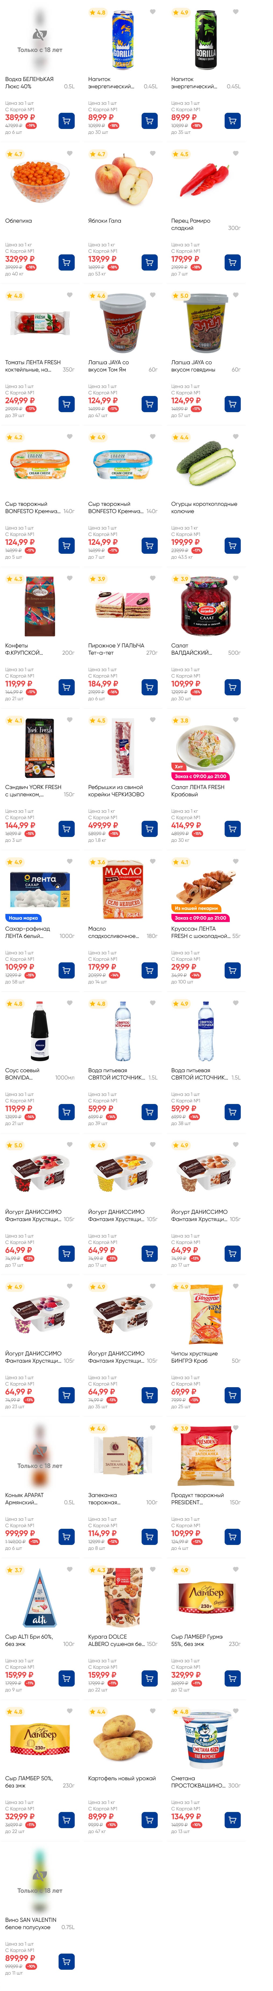Toggle the heart on Огурцы короткоплодные
This screenshot has height=1991, width=273.
pos(235,437)
